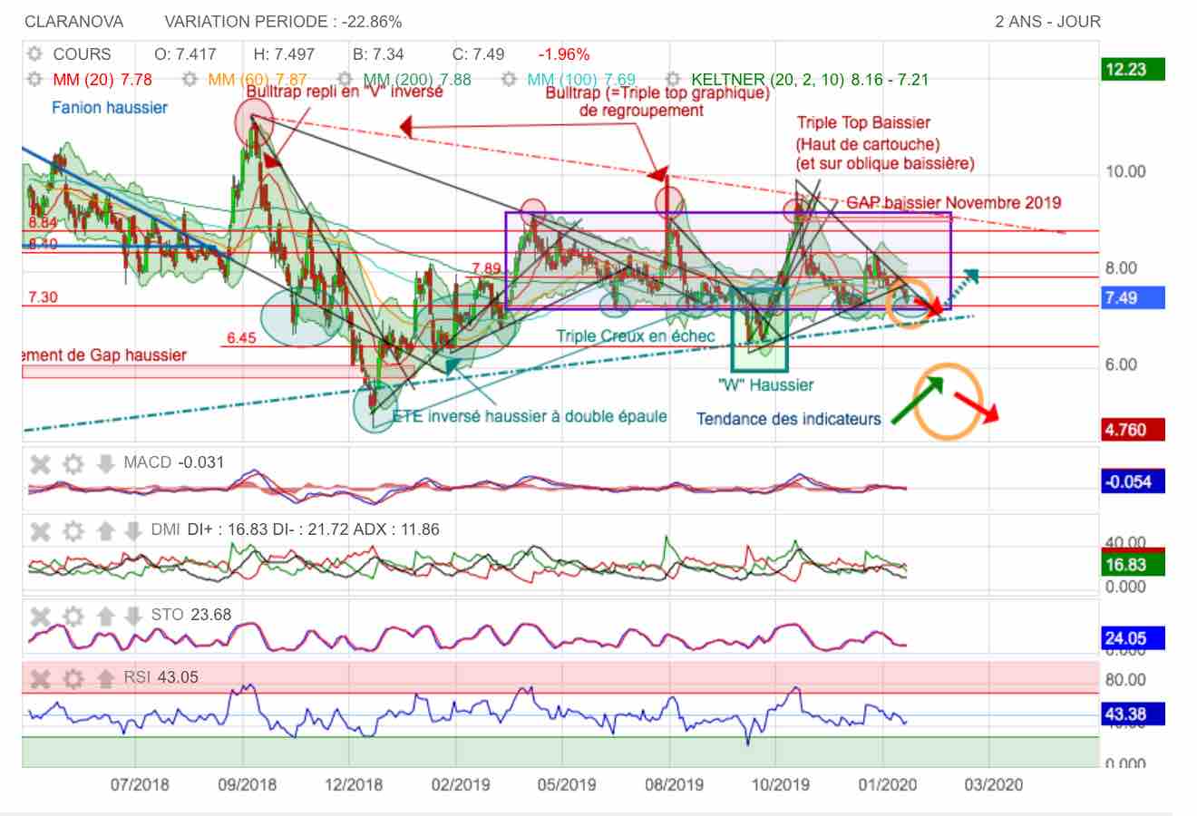This screenshot has height=816, width=1197.
Task: Click the 05/2019 date label
Action: coord(566,783)
